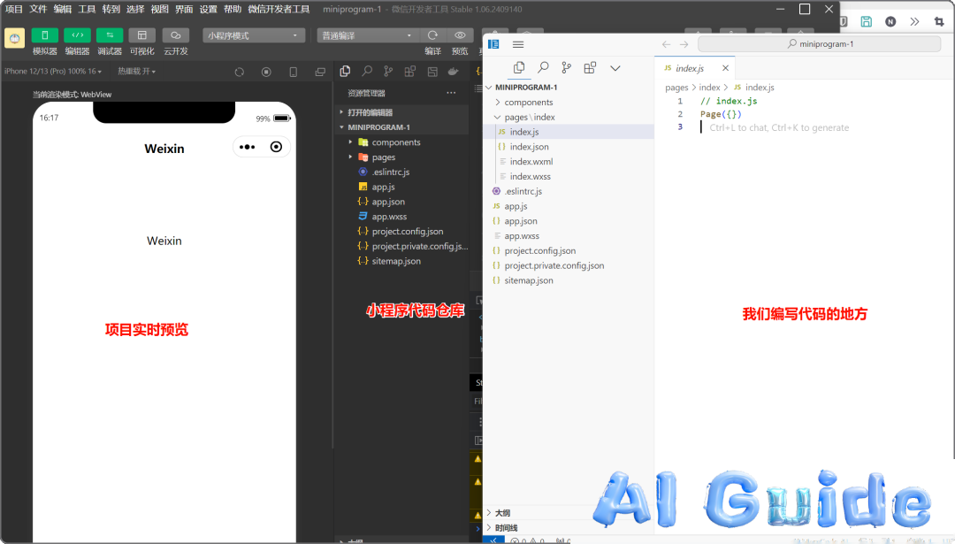Viewport: 955px width, 544px height.
Task: Click the 资源管理器 more actions ellipsis
Action: (451, 93)
